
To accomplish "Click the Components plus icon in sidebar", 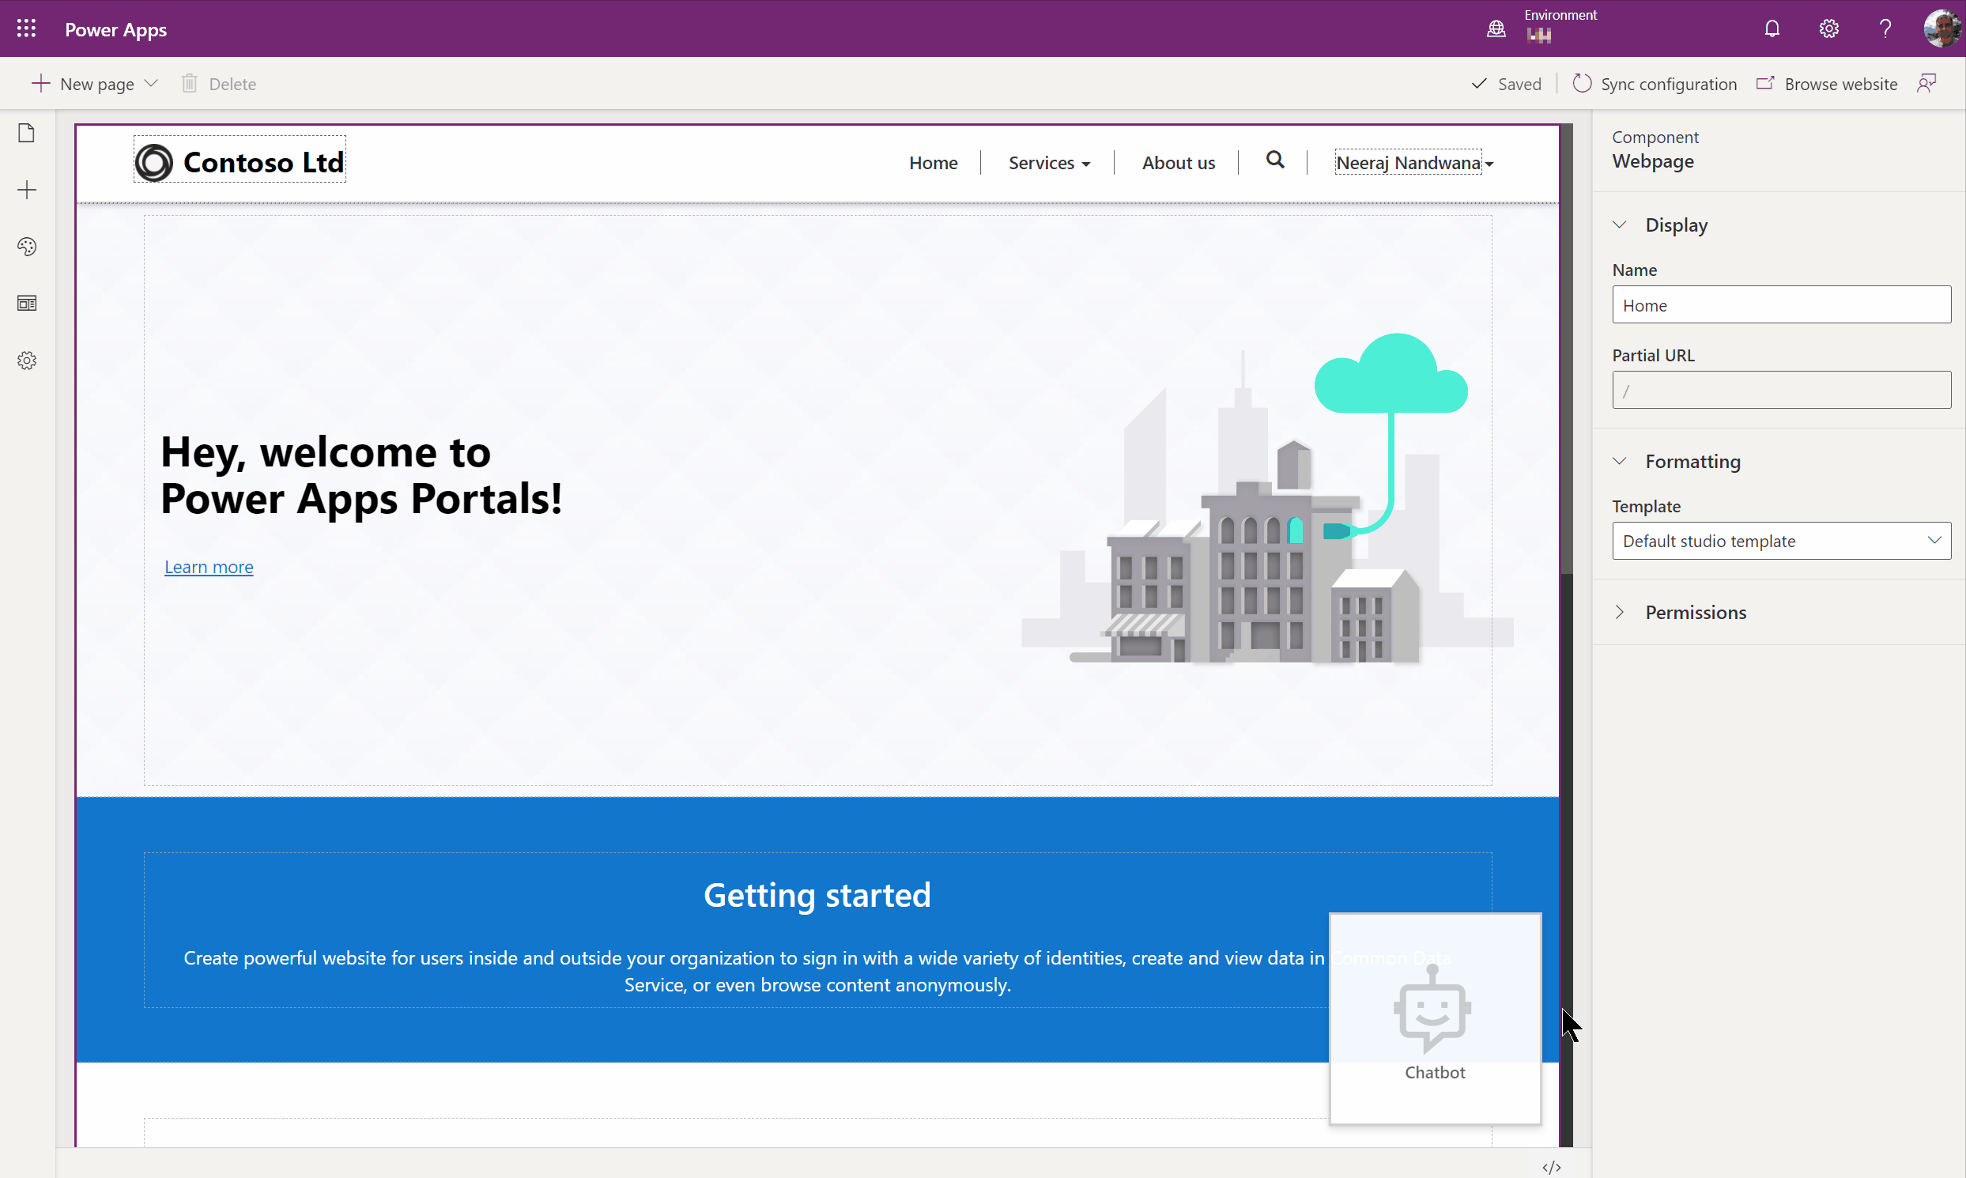I will click(x=26, y=190).
